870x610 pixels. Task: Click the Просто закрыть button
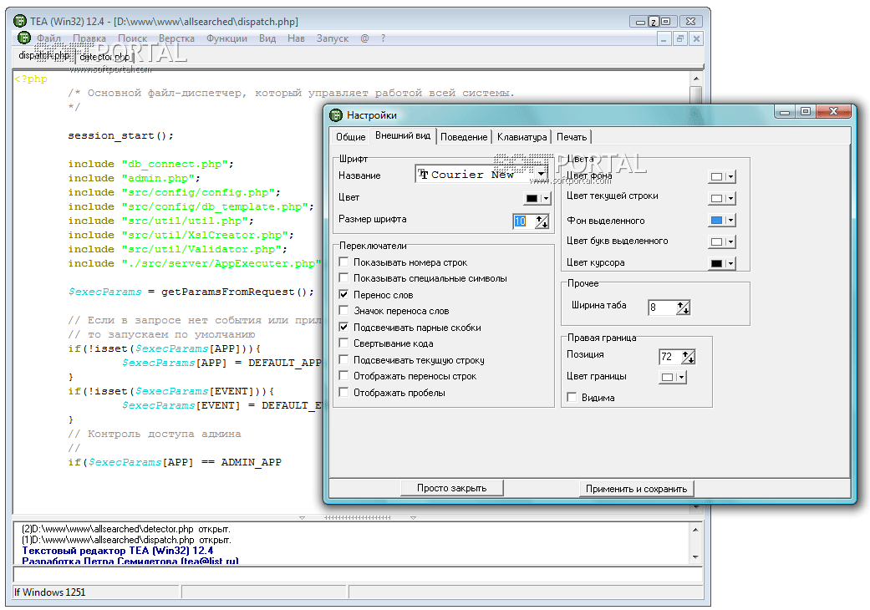pyautogui.click(x=451, y=488)
